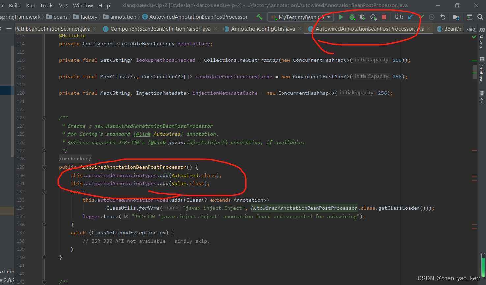Click the Search Everywhere magnifier icon
The image size is (486, 285).
[x=480, y=17]
